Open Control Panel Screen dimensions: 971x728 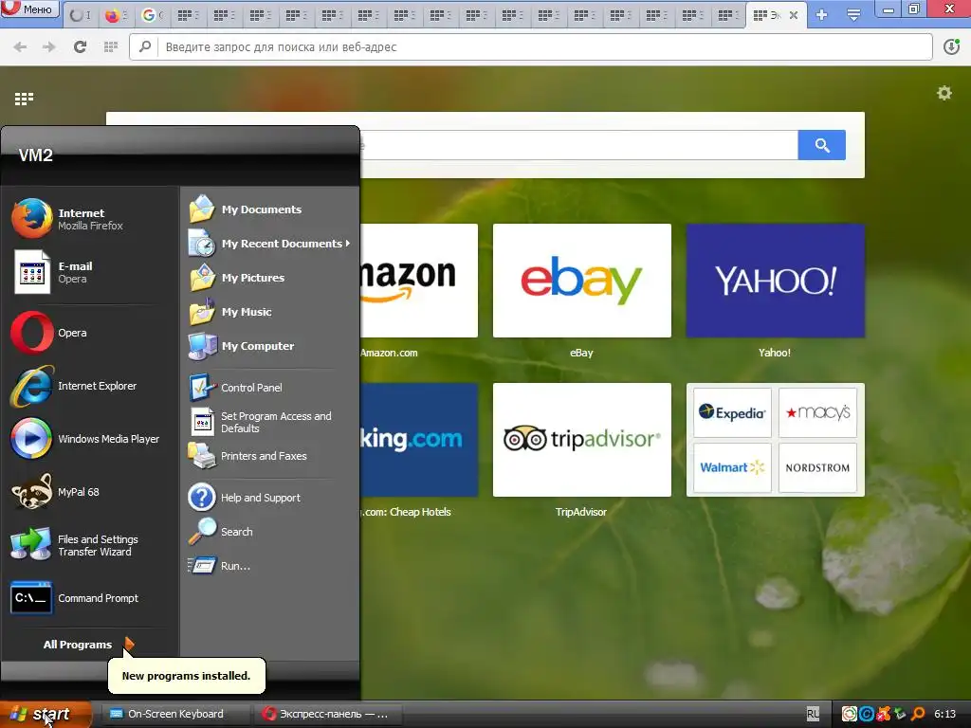point(269,388)
